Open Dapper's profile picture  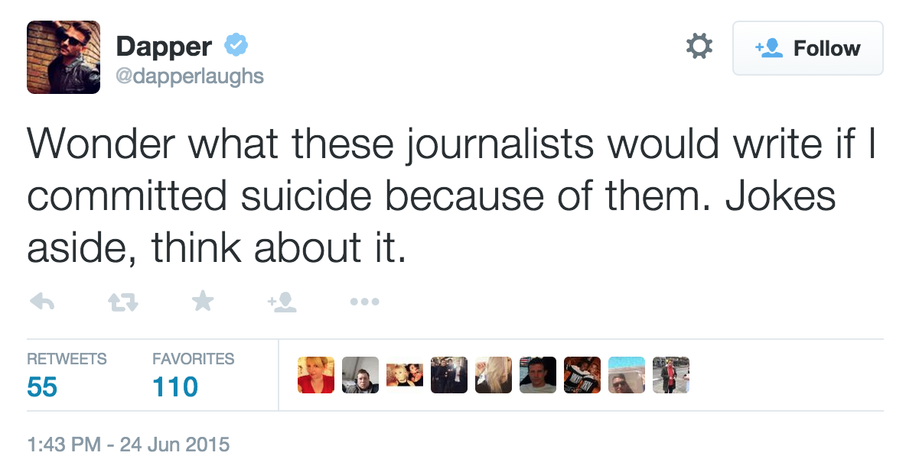tap(64, 57)
